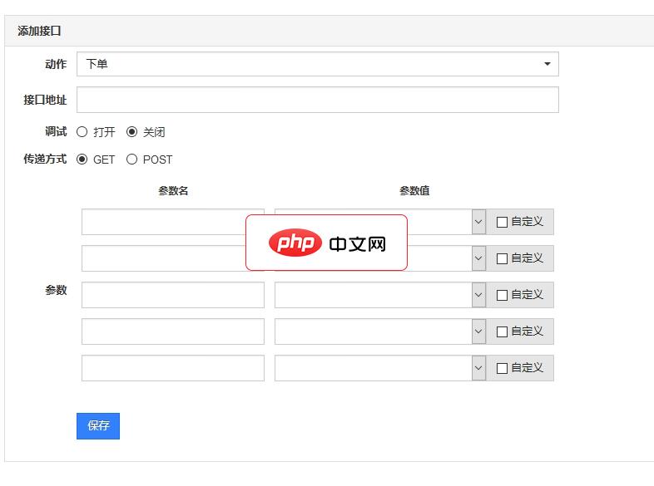Enable 自定义 checkbox in the fourth parameter row
654x486 pixels.
[x=502, y=331]
